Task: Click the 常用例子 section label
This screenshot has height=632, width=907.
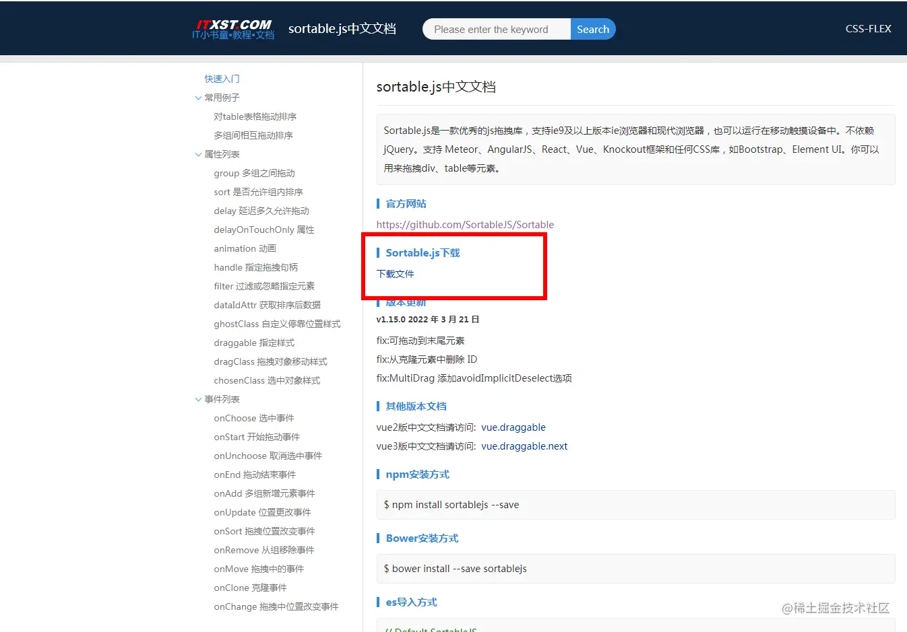Action: (x=222, y=98)
